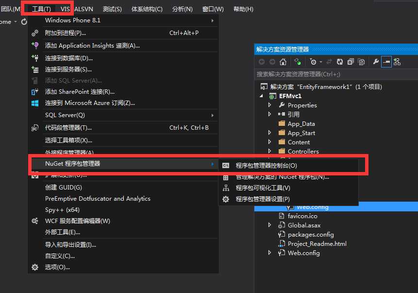Open the 窗口(W) menu
418x293 pixels.
coord(213,9)
